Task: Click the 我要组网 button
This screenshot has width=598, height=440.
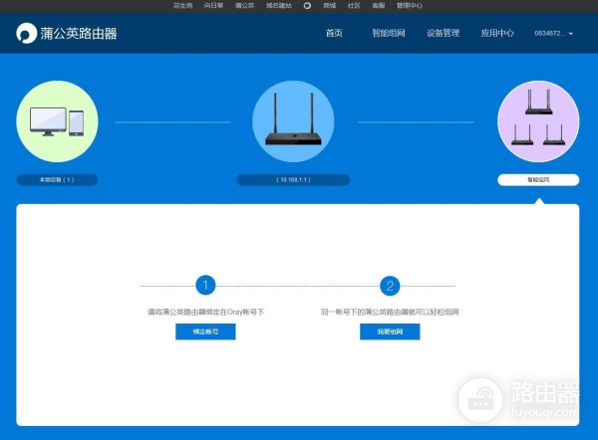Action: tap(390, 331)
